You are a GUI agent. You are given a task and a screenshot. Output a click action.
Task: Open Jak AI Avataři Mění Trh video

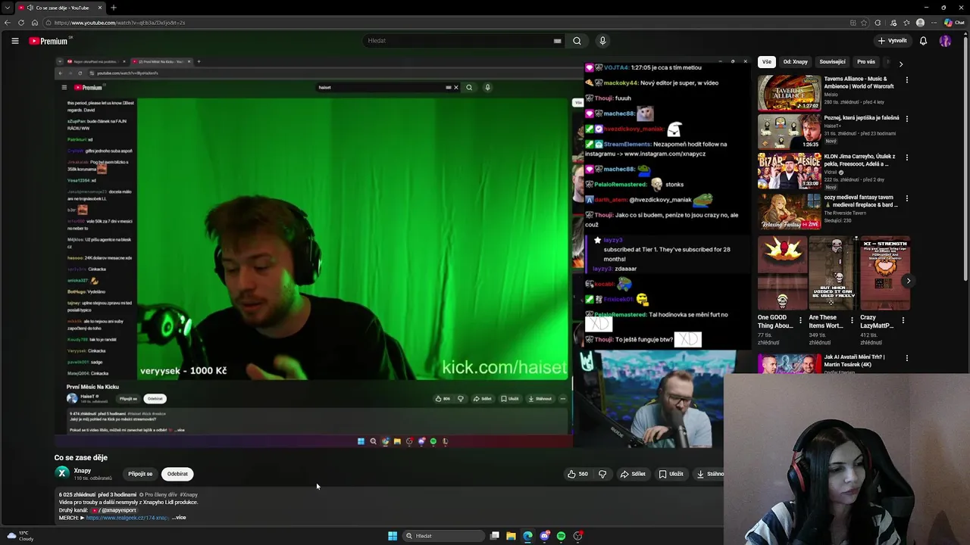pos(854,360)
